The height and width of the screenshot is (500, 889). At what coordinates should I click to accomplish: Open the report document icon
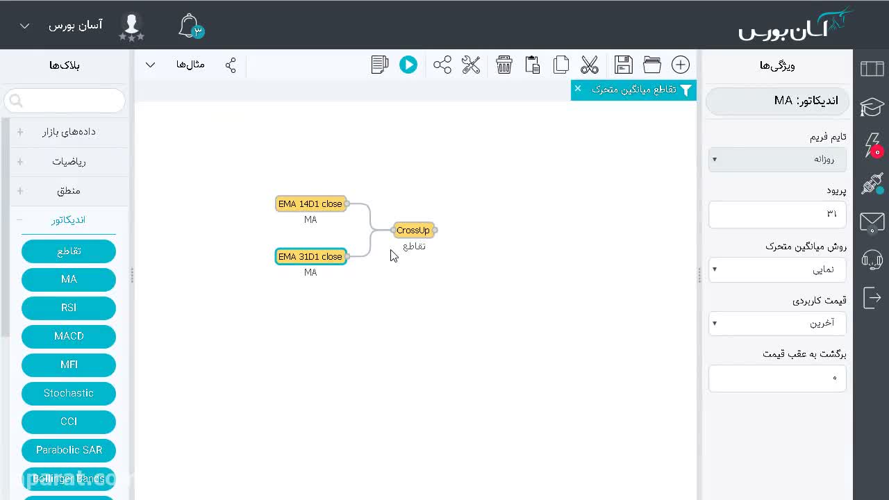pyautogui.click(x=380, y=65)
